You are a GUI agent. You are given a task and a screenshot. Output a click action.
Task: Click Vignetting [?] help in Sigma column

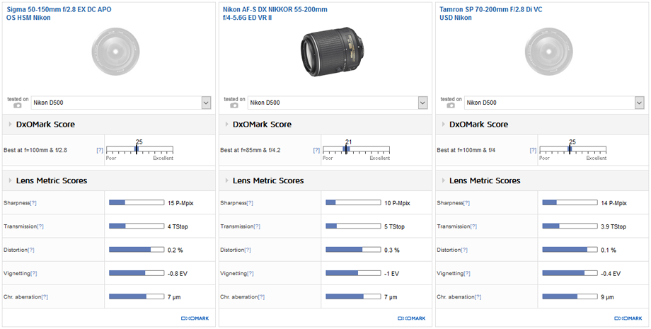34,273
